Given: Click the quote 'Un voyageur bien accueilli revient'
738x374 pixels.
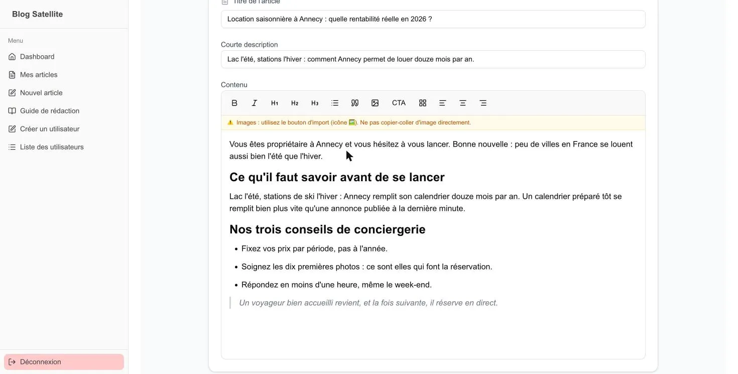Looking at the screenshot, I should coord(368,303).
